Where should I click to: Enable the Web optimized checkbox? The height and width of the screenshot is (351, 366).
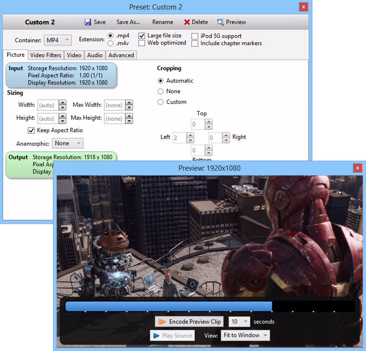pos(142,43)
